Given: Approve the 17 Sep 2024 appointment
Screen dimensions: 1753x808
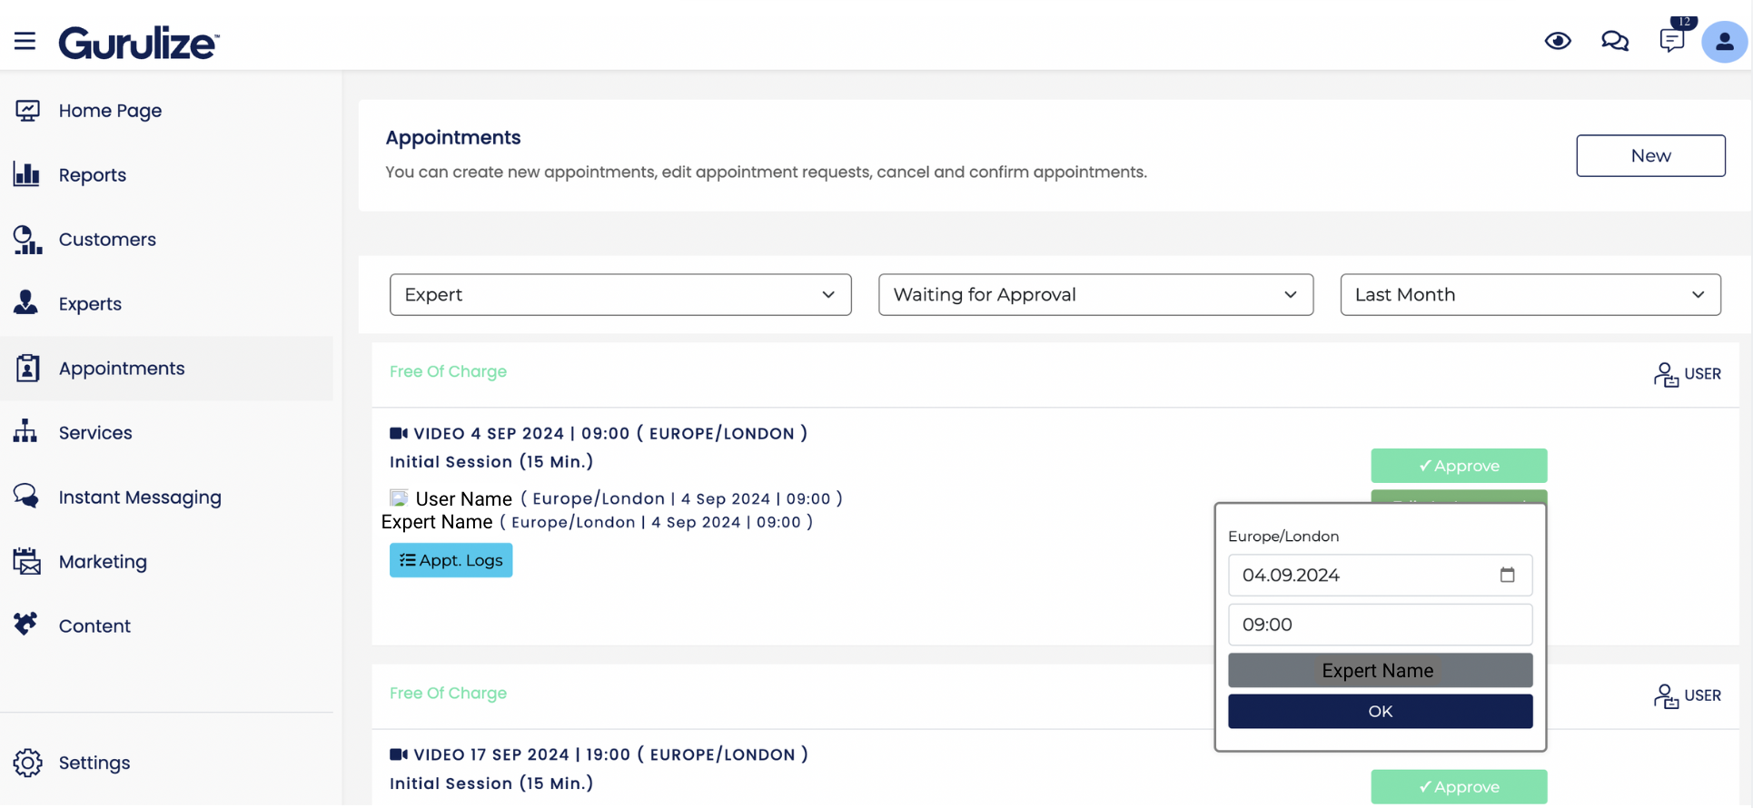Looking at the screenshot, I should 1459,787.
